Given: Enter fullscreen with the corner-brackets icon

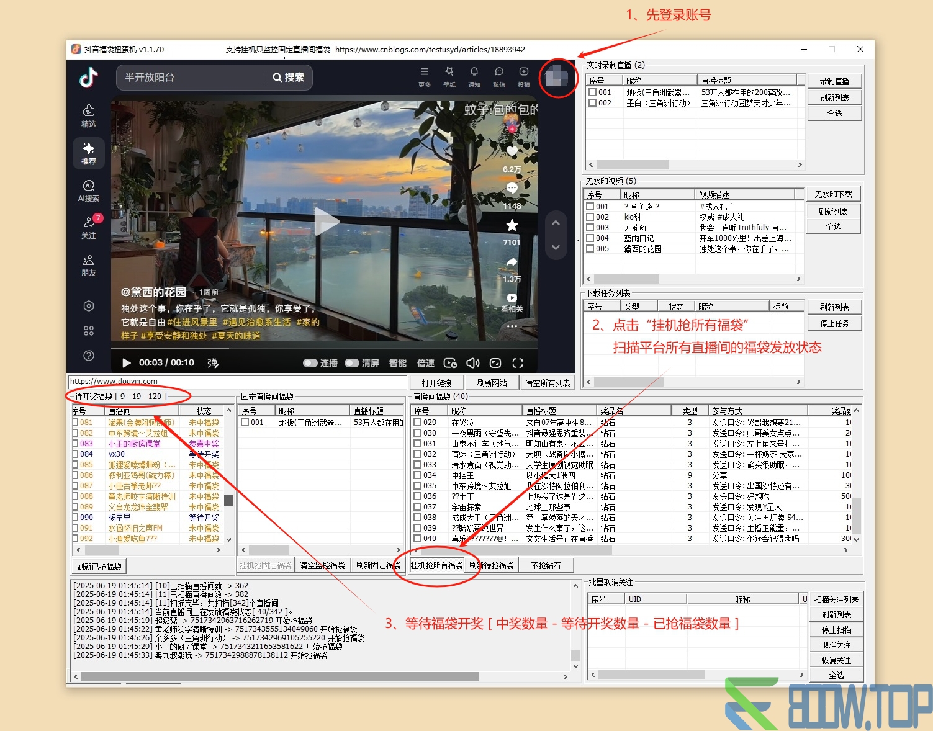Looking at the screenshot, I should [518, 363].
